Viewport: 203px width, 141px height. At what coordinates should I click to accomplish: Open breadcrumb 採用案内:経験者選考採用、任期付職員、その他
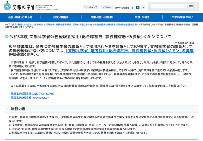69,25
